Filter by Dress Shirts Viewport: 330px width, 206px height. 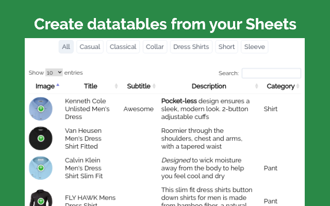(191, 47)
